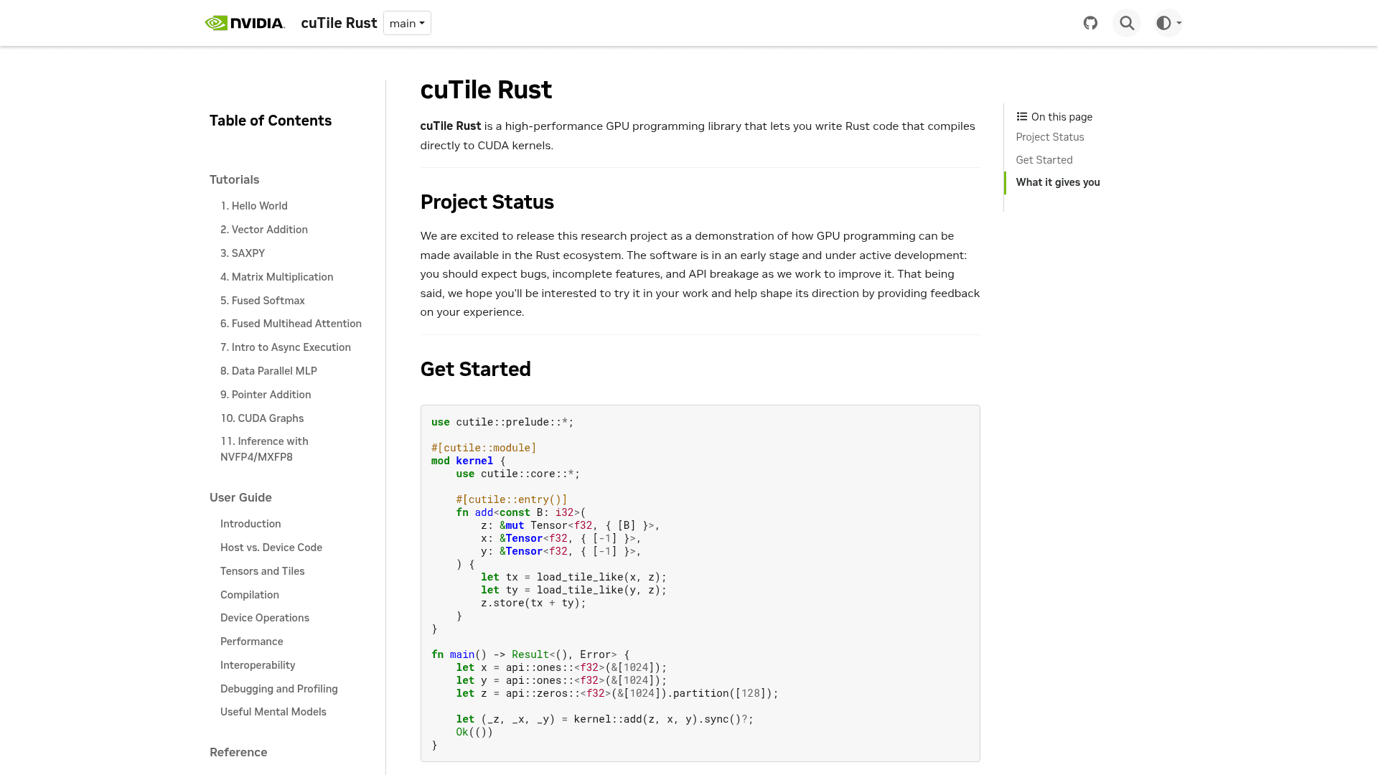Viewport: 1378px width, 775px height.
Task: Go to Debugging and Profiling page
Action: click(x=279, y=689)
